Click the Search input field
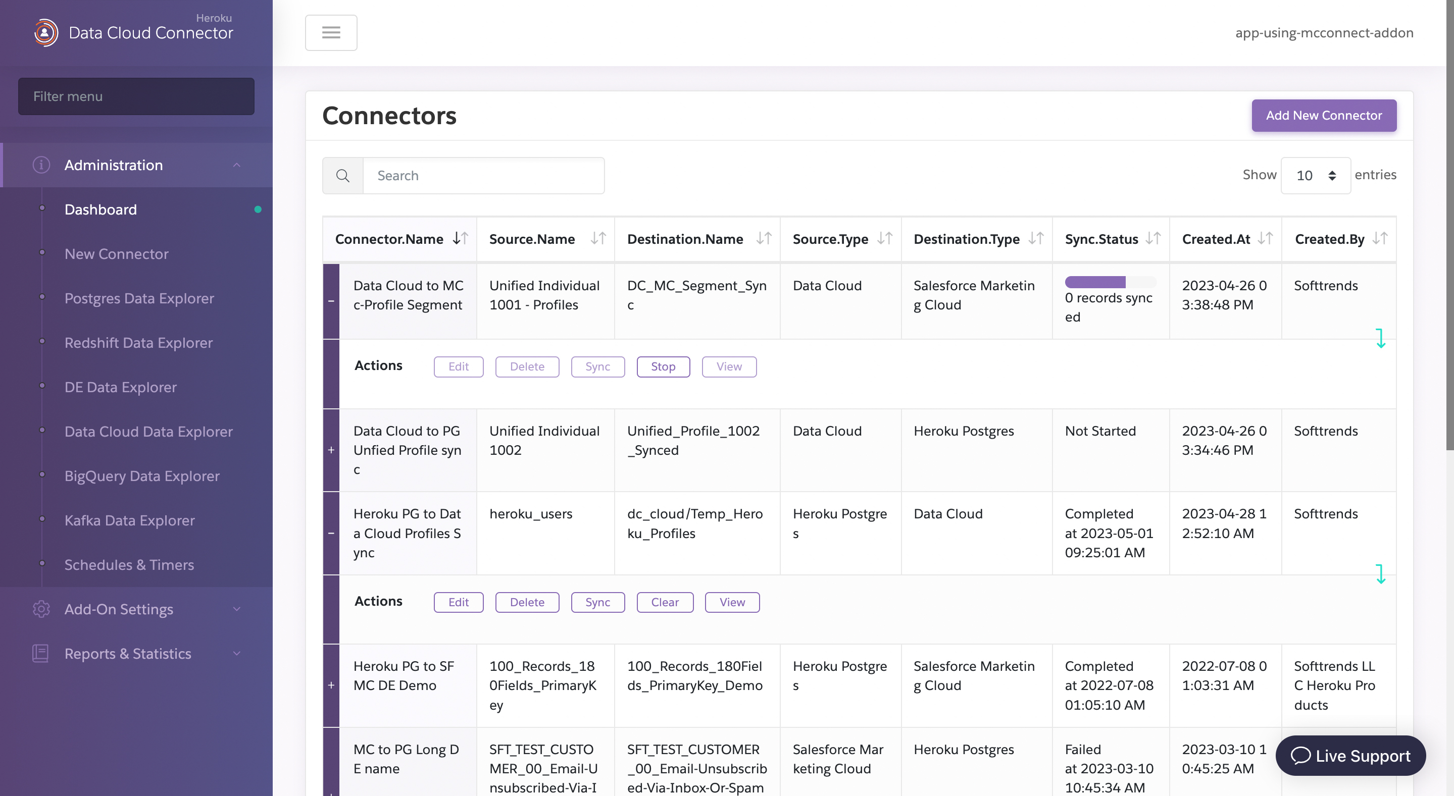1454x796 pixels. click(484, 176)
